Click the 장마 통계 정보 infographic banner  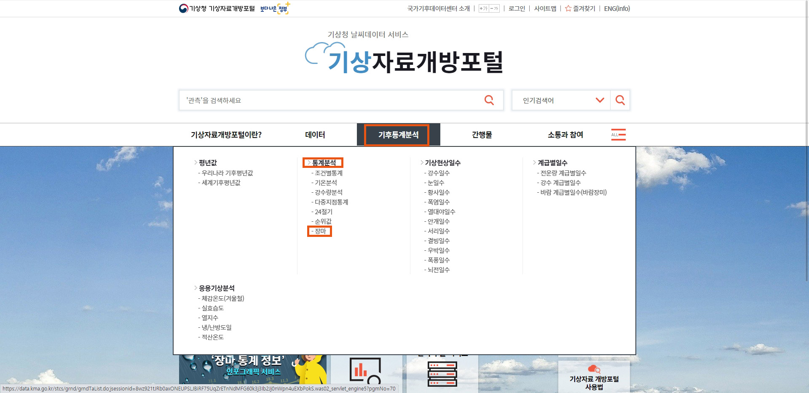(x=253, y=369)
